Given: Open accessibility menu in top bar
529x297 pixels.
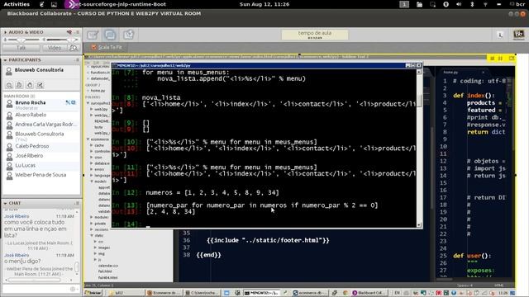Looking at the screenshot, I should pyautogui.click(x=446, y=4).
